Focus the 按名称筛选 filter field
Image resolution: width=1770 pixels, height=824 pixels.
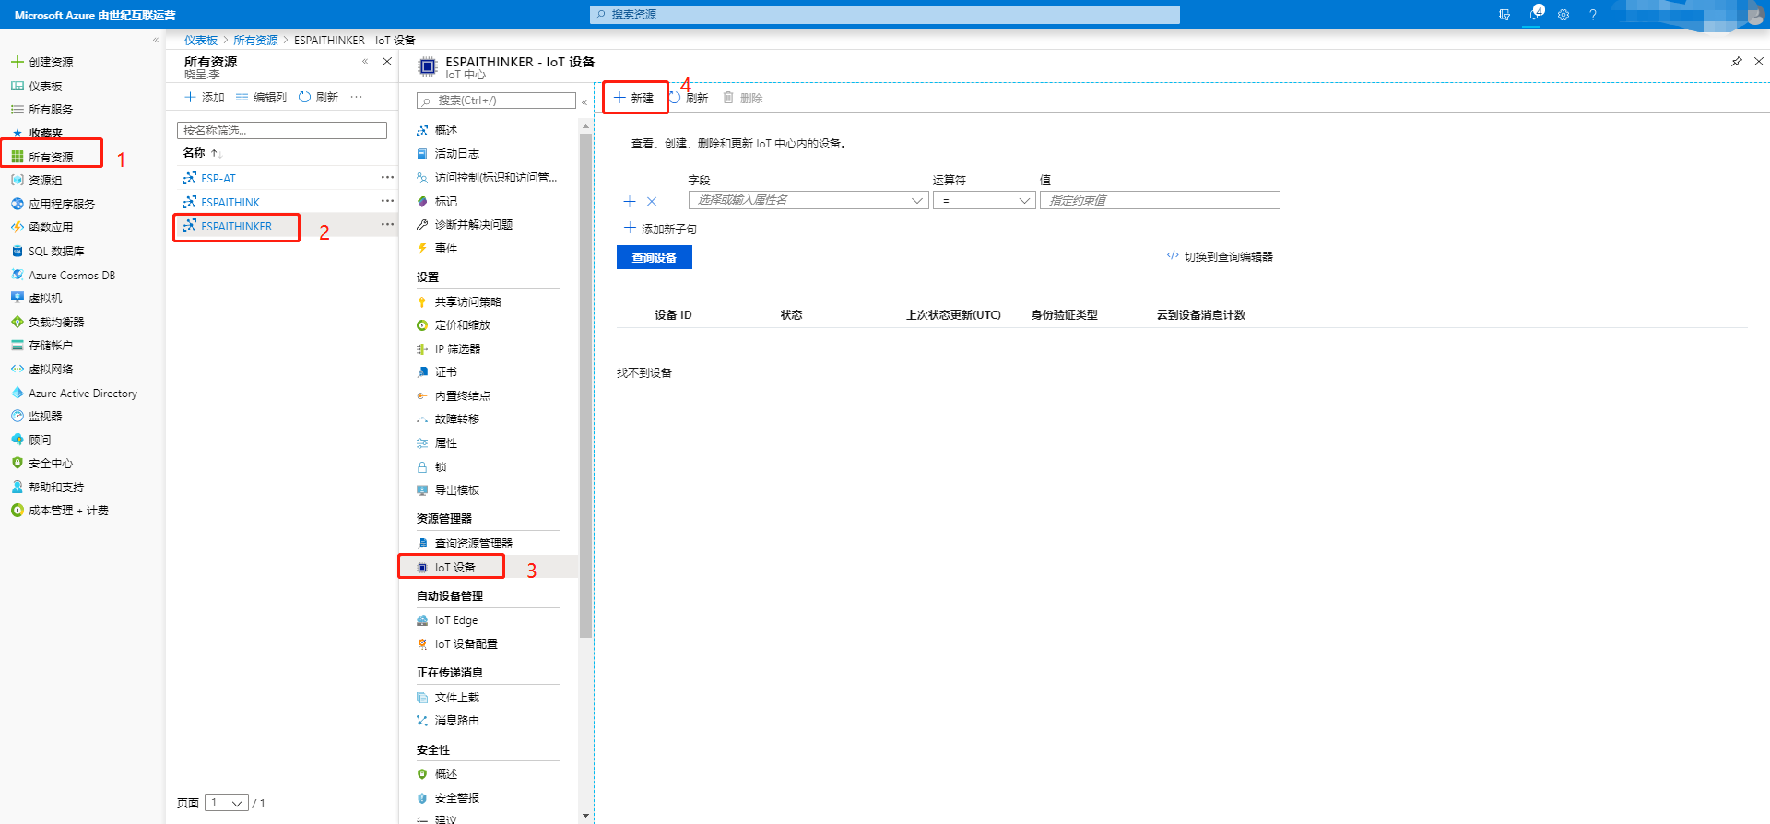point(282,130)
